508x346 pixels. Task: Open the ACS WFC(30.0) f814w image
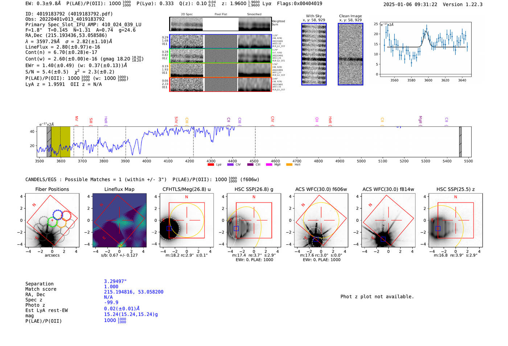388,220
